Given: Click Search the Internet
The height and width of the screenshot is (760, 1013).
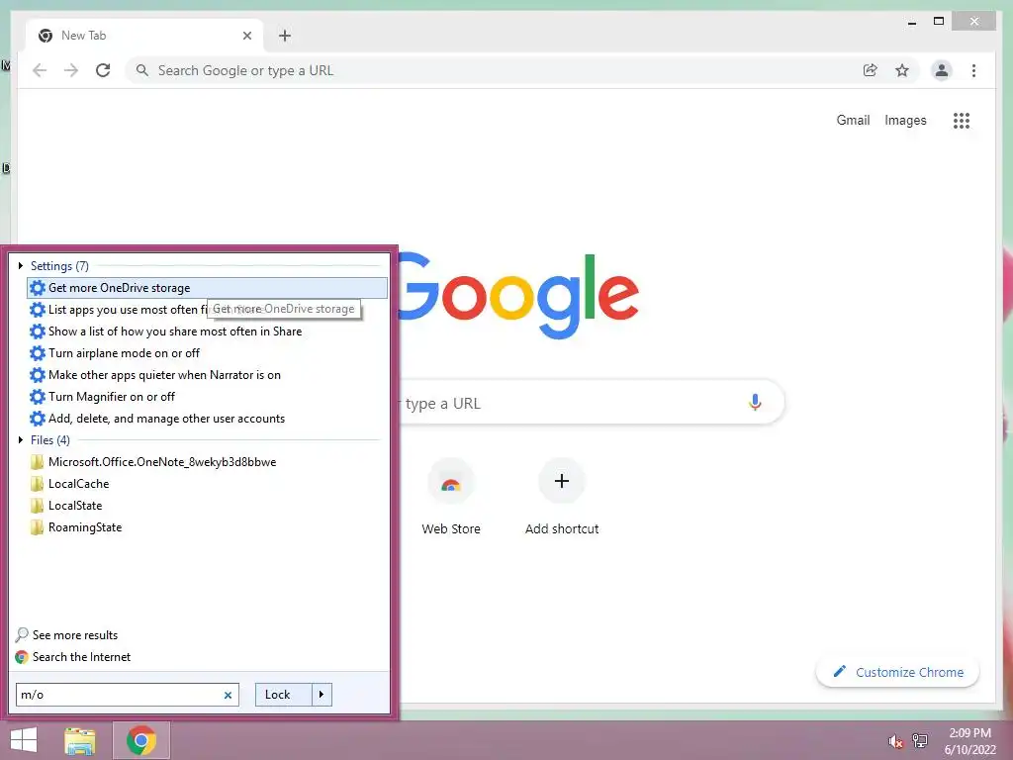Looking at the screenshot, I should [81, 657].
